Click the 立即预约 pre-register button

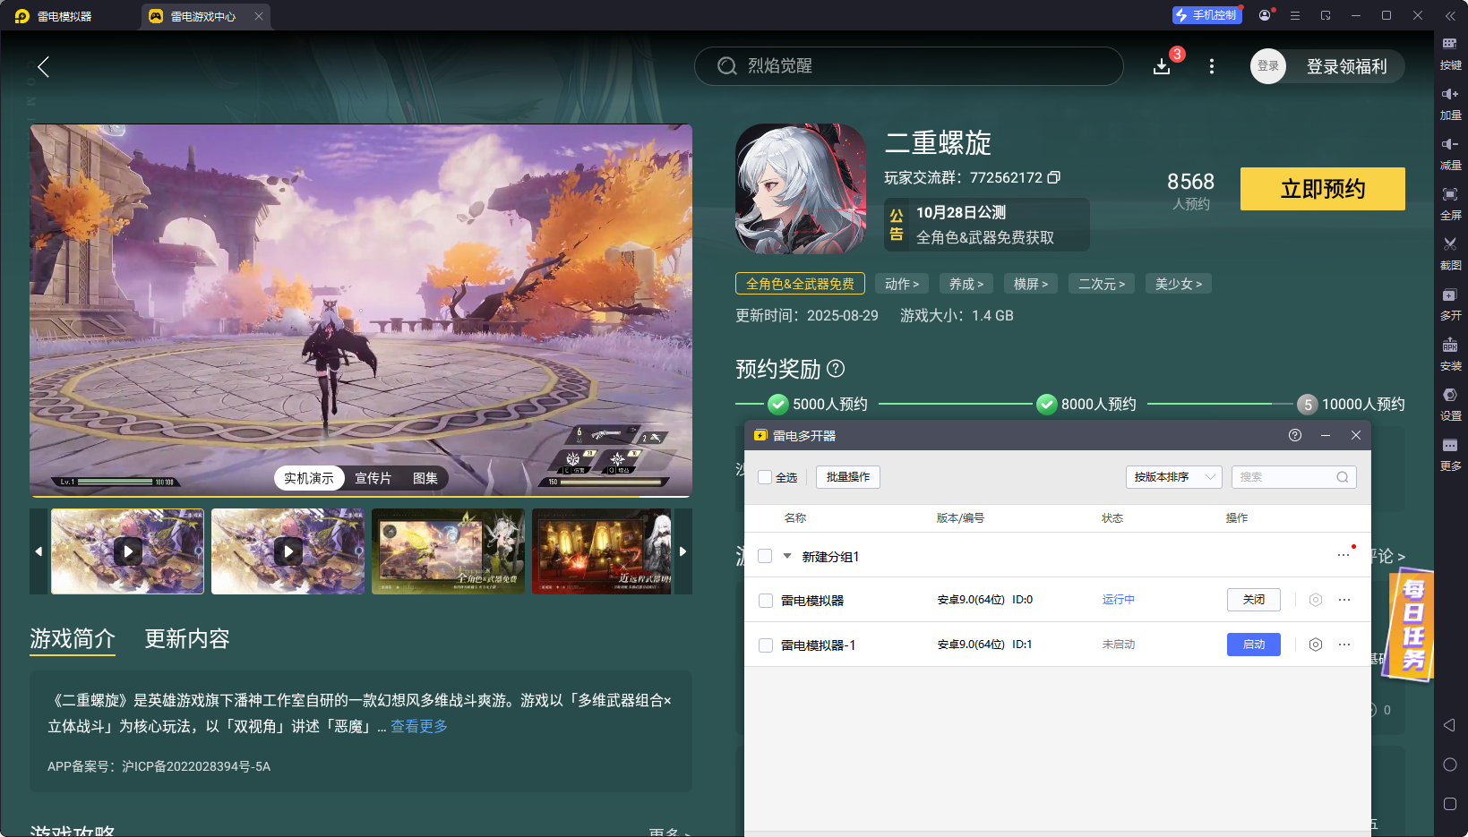pos(1322,189)
